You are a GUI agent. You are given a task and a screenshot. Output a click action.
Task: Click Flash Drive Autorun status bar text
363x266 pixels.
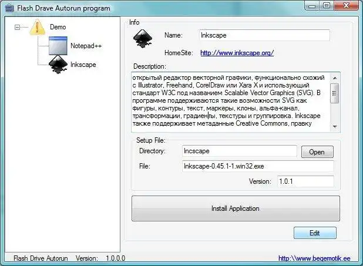41,258
